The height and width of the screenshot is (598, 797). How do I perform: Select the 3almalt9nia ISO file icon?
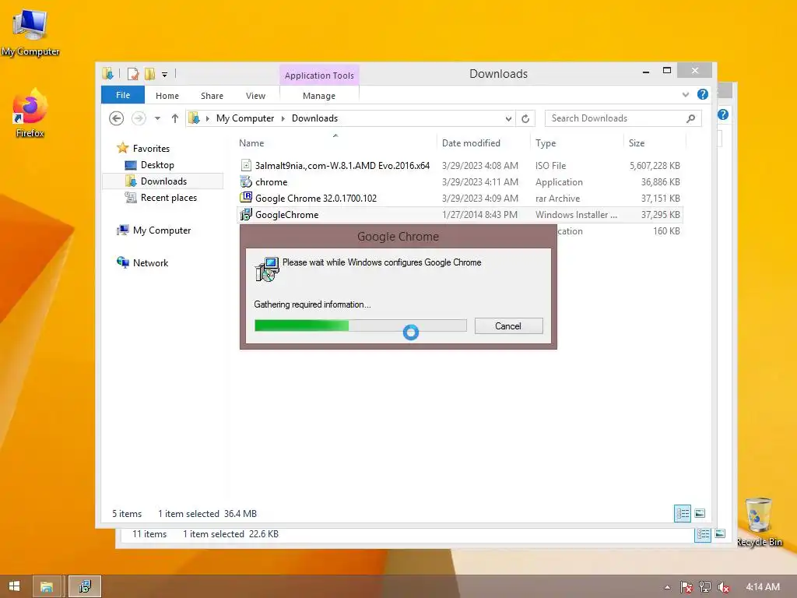[246, 165]
